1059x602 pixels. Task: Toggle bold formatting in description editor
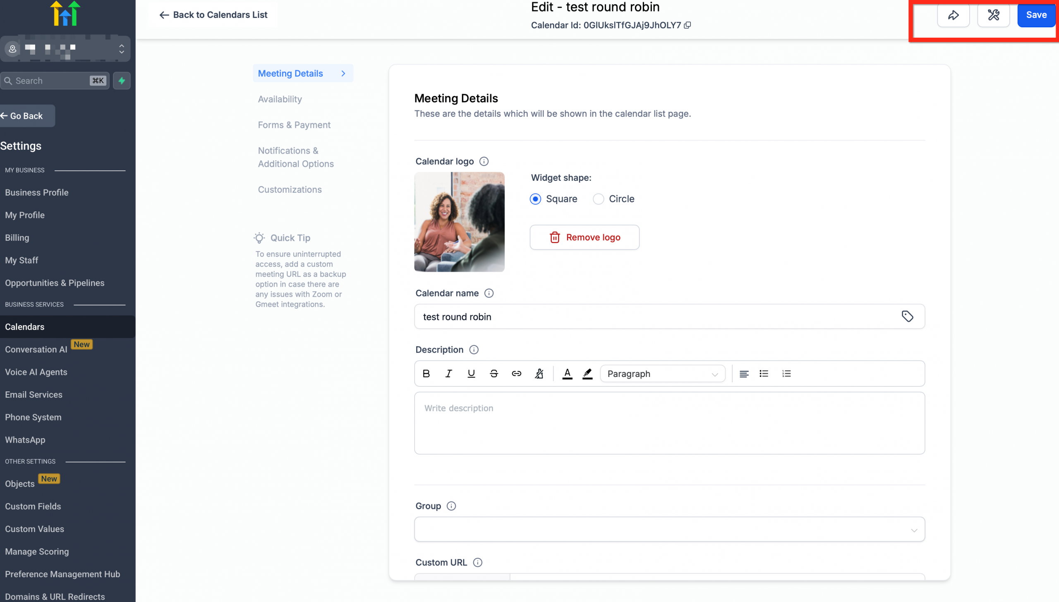point(426,373)
